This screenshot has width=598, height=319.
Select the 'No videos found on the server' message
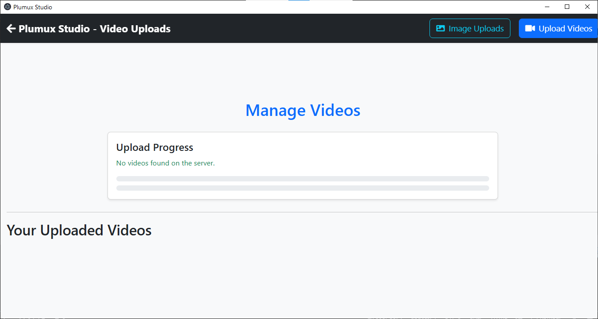pos(165,163)
